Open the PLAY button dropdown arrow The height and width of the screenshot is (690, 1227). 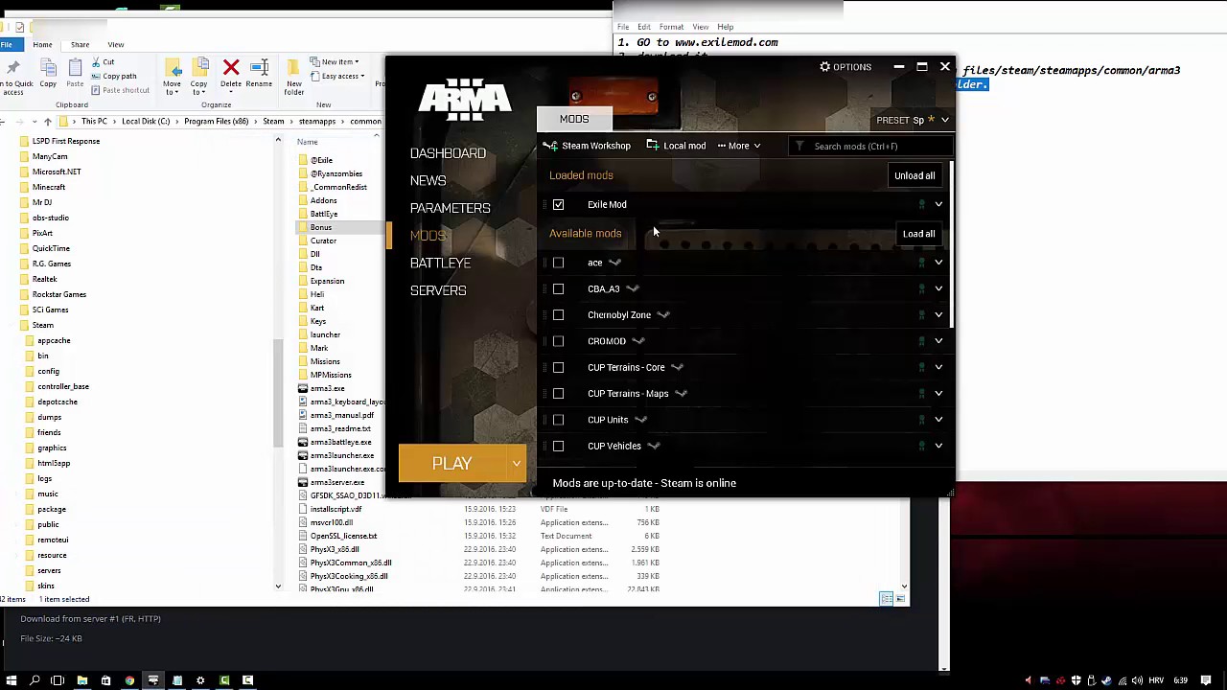click(x=516, y=464)
